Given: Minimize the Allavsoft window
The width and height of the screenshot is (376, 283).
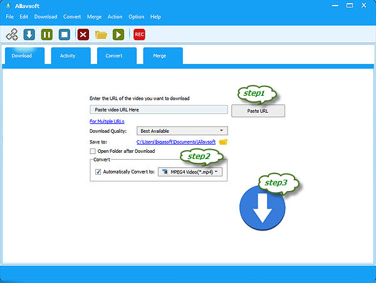Looking at the screenshot, I should pos(335,6).
